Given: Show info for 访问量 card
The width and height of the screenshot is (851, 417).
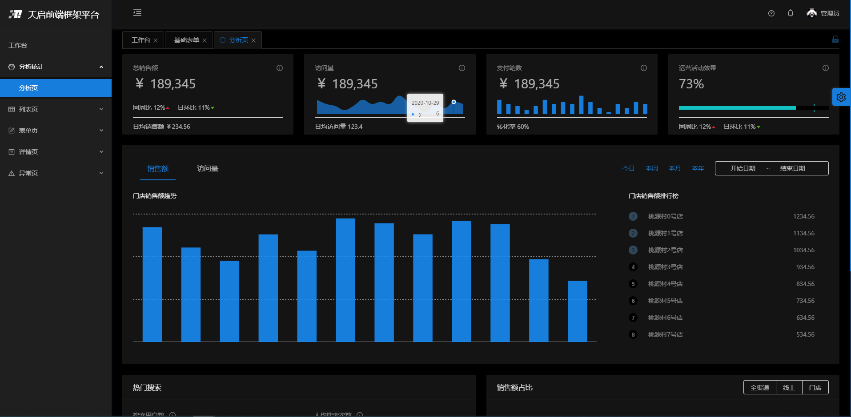Looking at the screenshot, I should (x=462, y=68).
